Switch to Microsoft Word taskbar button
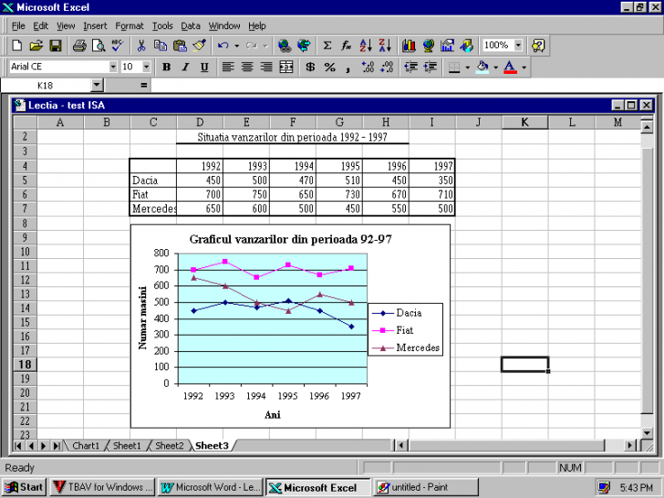This screenshot has width=664, height=498. (x=211, y=487)
